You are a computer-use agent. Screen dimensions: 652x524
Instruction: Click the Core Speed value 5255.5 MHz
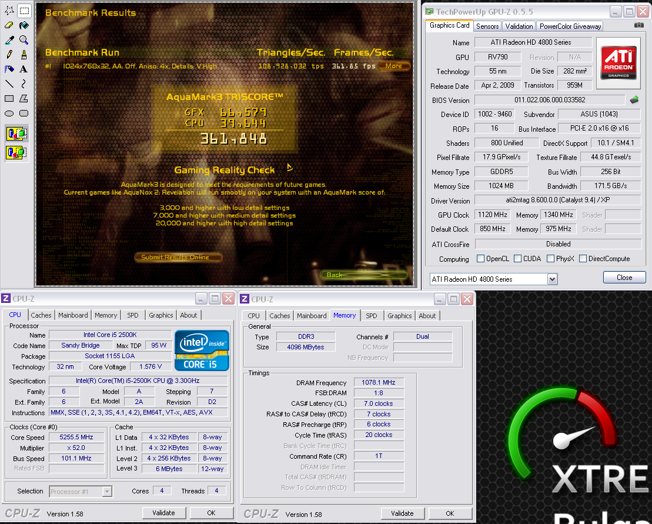tap(76, 437)
